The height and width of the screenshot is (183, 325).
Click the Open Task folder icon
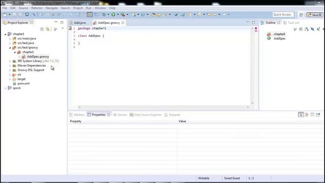159,15
